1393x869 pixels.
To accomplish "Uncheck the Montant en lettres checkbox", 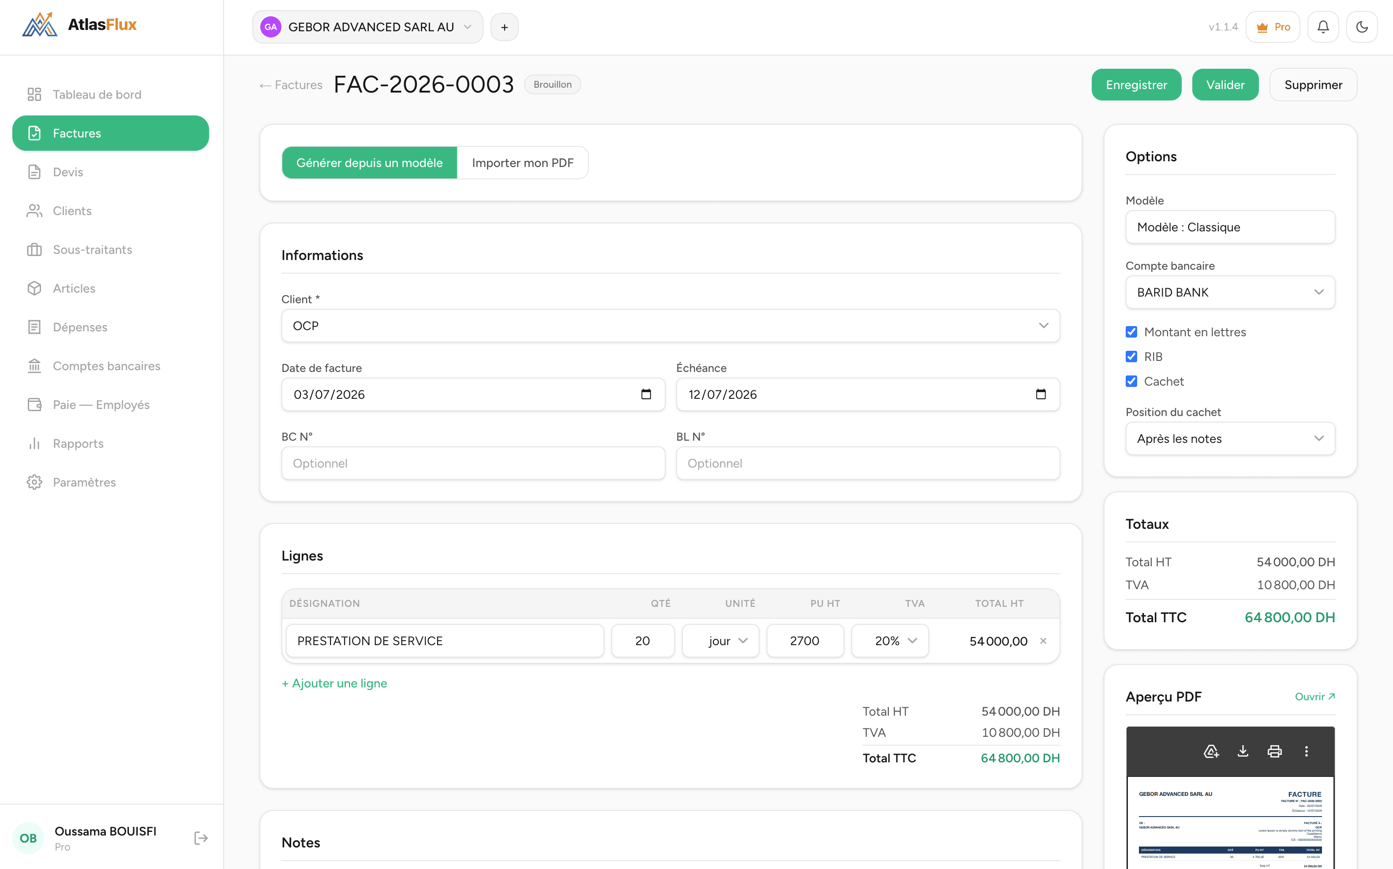I will [1131, 332].
